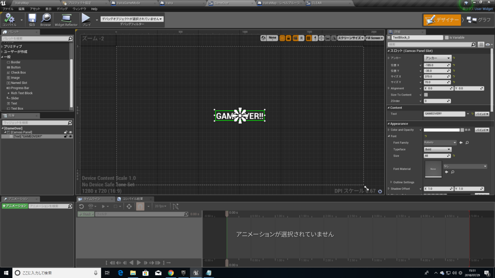Click the 位置 X value field
Screen dimensions: 495x278
coord(437,65)
